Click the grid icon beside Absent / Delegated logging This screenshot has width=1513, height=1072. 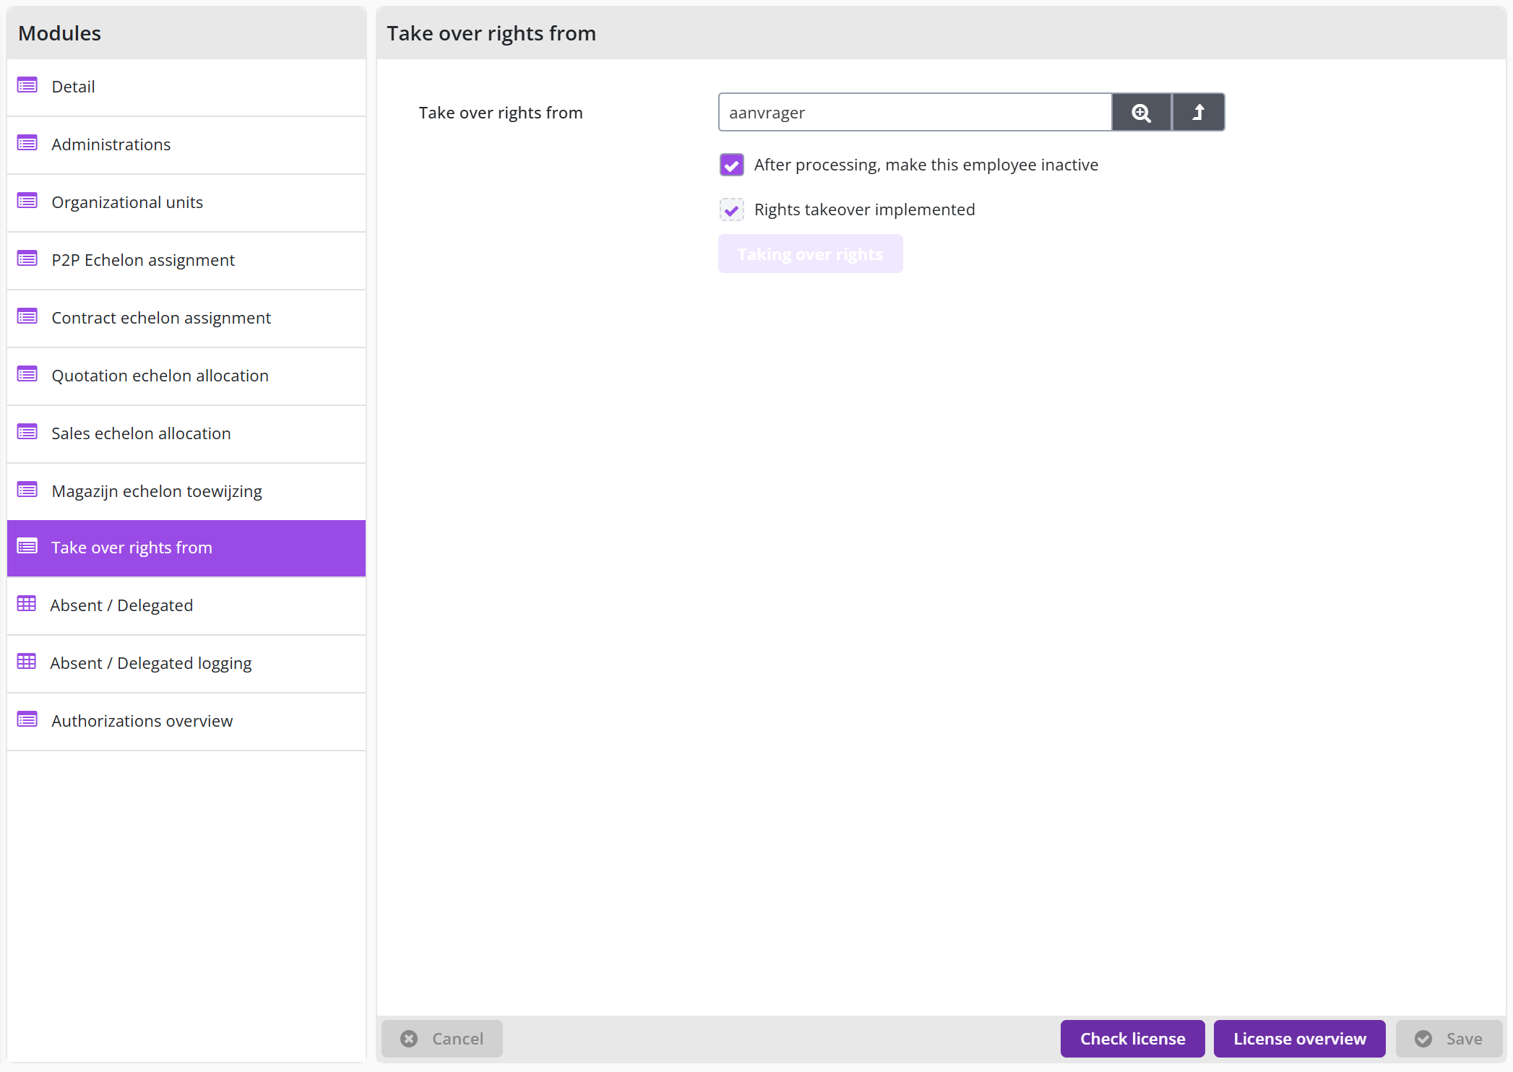coord(27,662)
